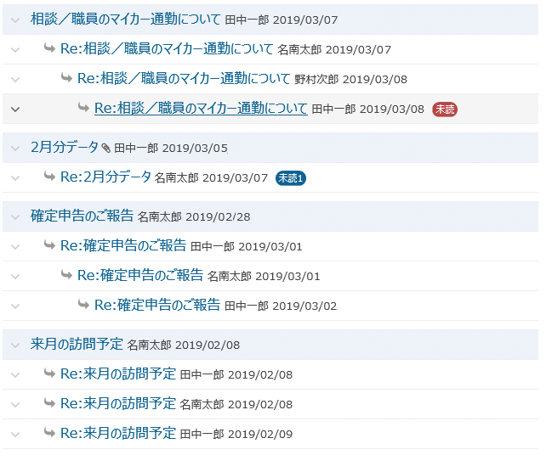The width and height of the screenshot is (546, 455).
Task: Open Re:確定申告のご報告 by 名南太郎 2019/03/01
Action: 140,276
